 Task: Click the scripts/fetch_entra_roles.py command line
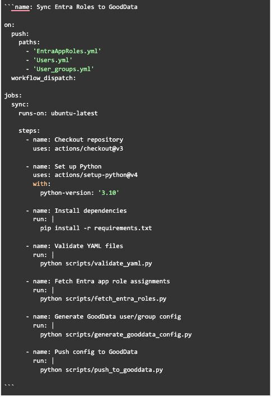tap(103, 299)
